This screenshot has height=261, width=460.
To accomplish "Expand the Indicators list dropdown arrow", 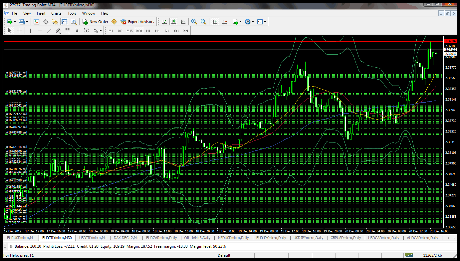I will pos(241,22).
